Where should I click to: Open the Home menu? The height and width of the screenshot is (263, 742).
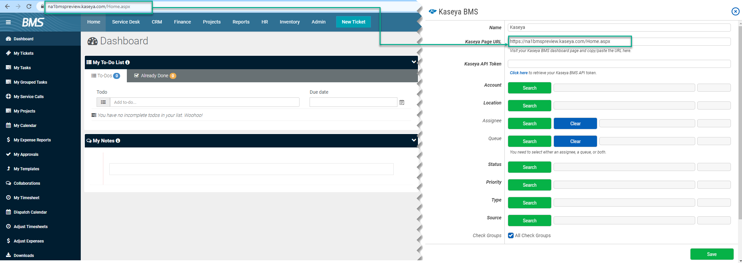[x=94, y=22]
